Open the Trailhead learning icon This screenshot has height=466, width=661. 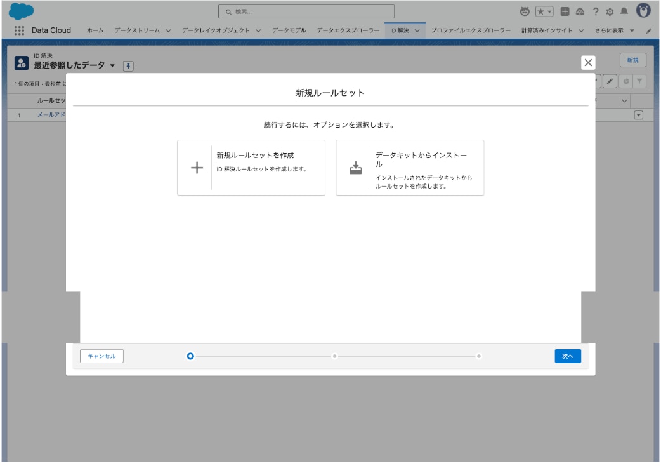coord(580,11)
